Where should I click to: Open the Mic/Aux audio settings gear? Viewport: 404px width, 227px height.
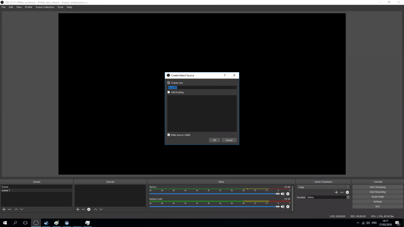point(288,194)
